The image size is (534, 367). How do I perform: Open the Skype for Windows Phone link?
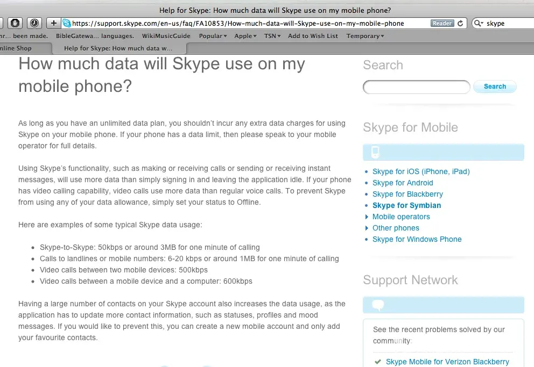(417, 239)
